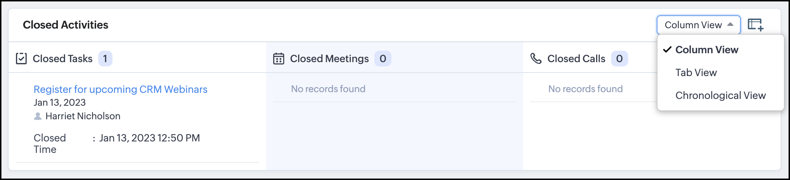The image size is (790, 180).
Task: Click the Closed Tasks checklist icon
Action: click(21, 59)
